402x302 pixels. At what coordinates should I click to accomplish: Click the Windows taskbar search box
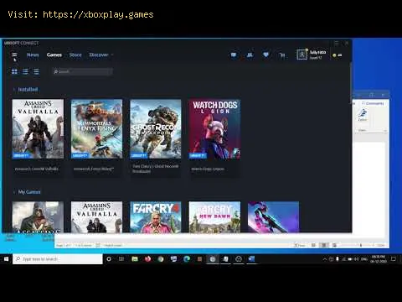pos(58,259)
